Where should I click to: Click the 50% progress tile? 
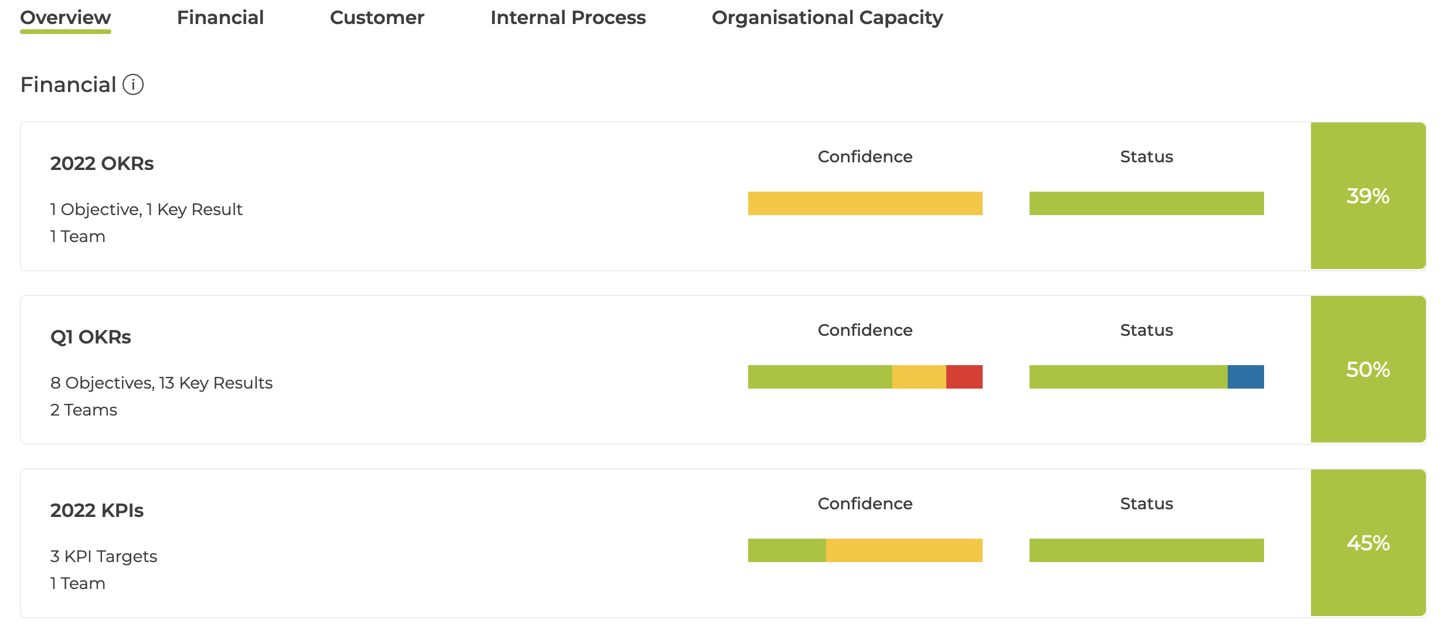coord(1368,369)
